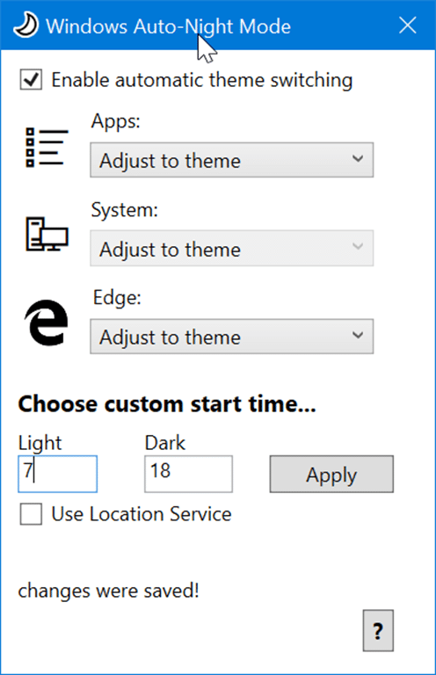The image size is (436, 675).
Task: Open the Apps theme dropdown
Action: [231, 160]
